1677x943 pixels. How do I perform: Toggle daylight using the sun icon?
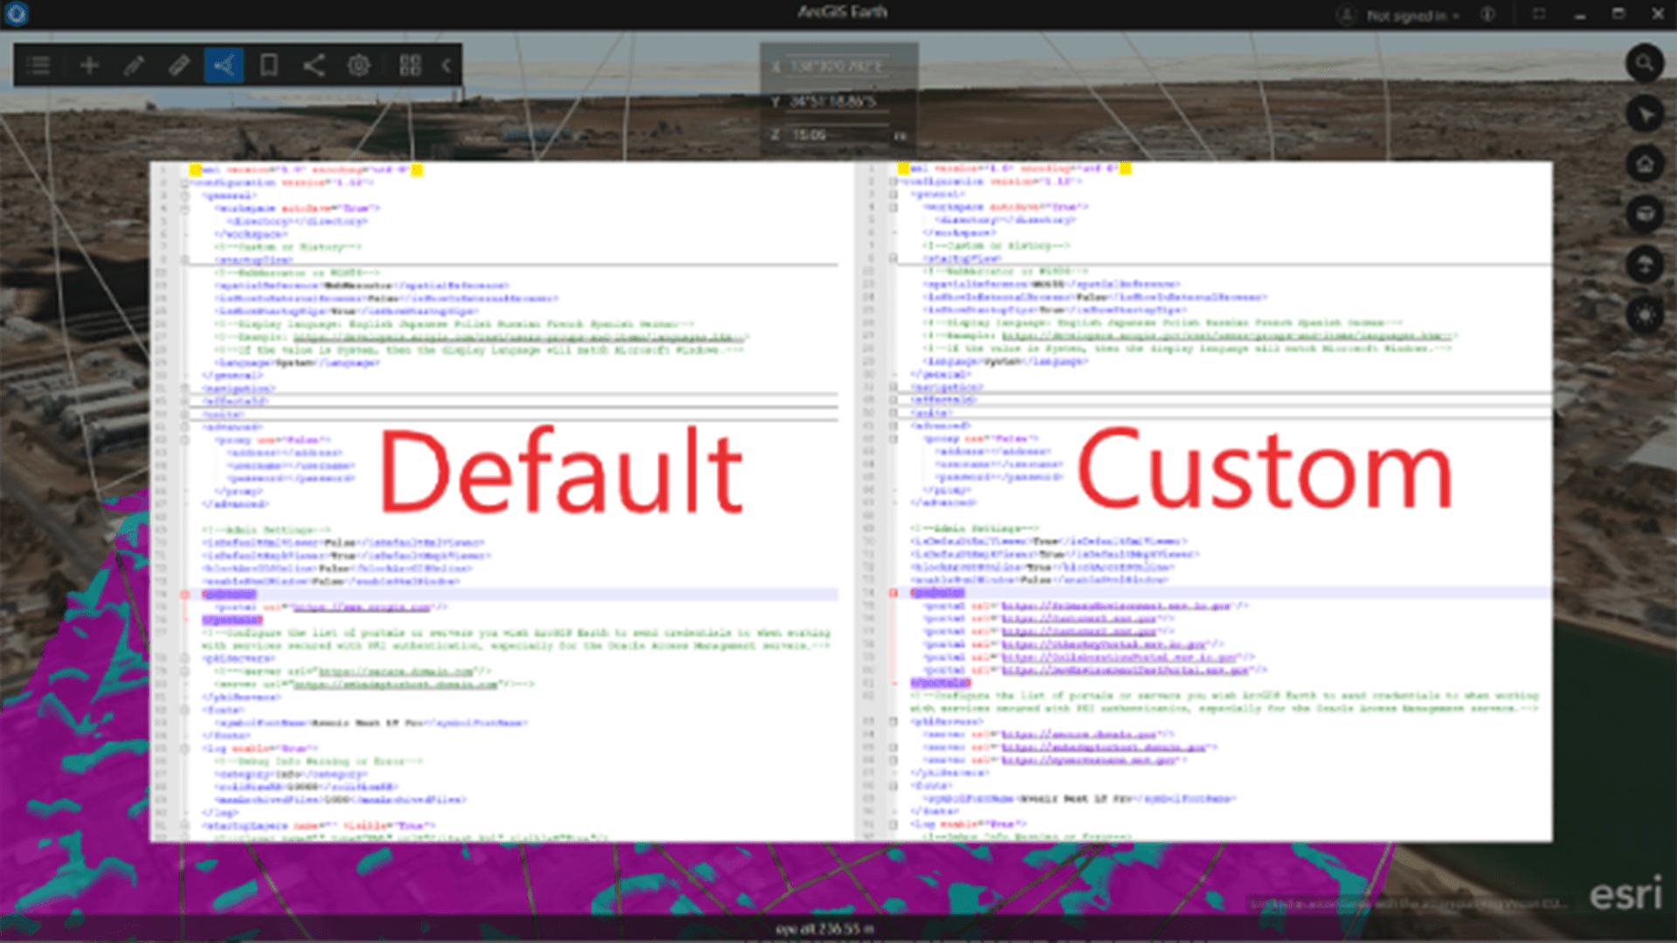1646,314
